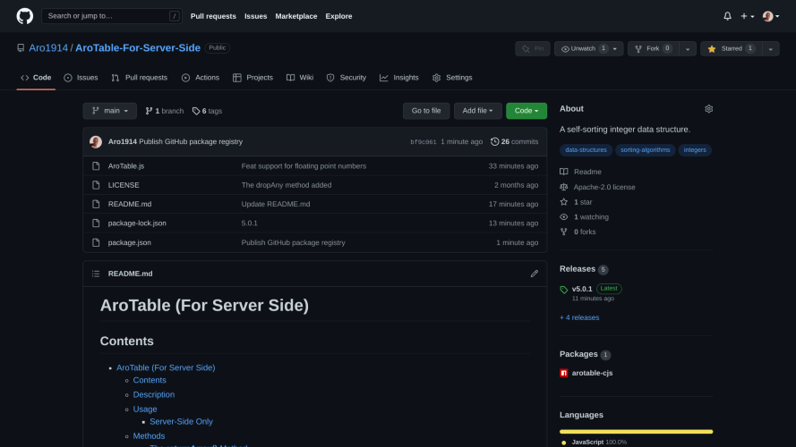Open Explore in top navigation

338,16
